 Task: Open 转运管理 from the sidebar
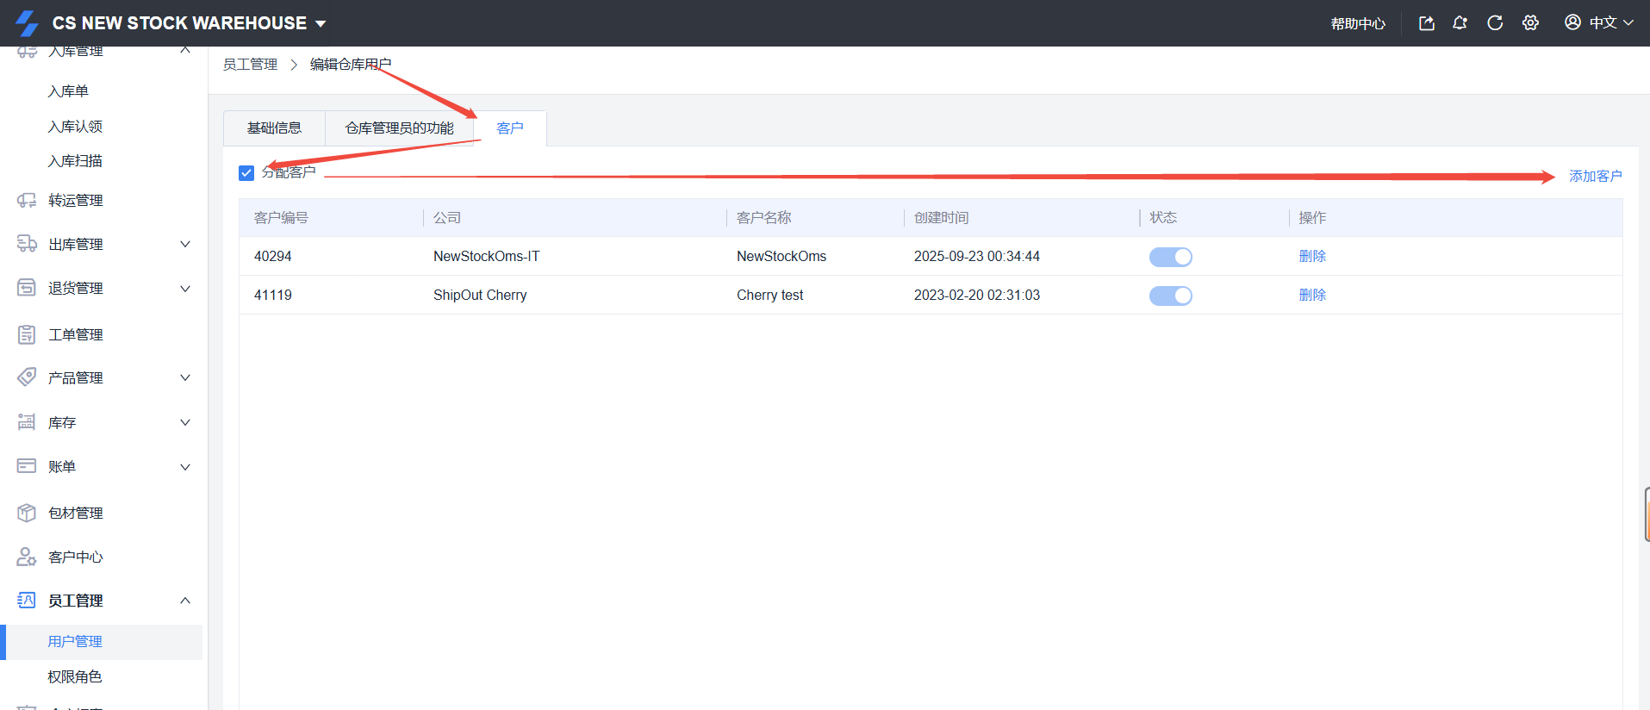click(76, 201)
